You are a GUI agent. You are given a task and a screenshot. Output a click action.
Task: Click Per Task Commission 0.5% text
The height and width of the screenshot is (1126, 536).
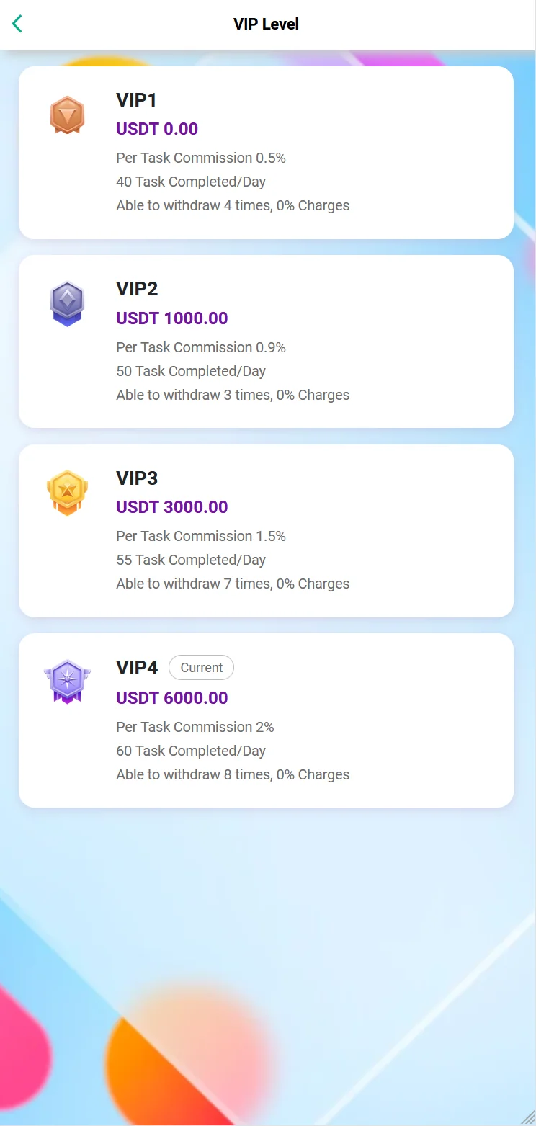point(201,158)
